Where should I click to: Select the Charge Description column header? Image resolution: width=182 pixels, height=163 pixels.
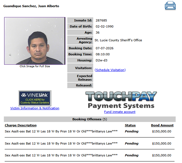coord(21,125)
